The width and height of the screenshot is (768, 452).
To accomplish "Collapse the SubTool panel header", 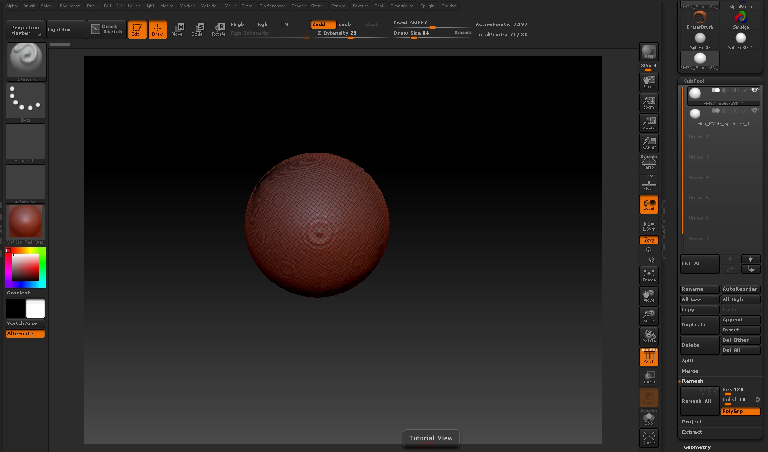I will [694, 81].
